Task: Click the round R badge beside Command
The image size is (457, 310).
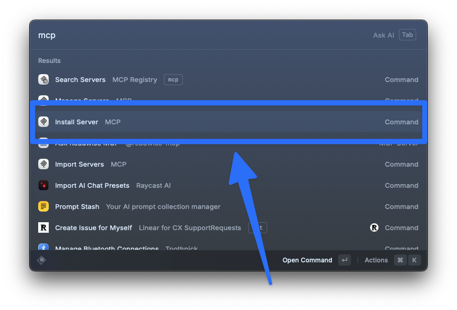Action: click(374, 227)
